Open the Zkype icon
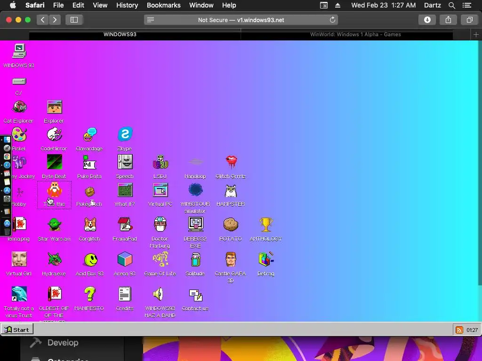The width and height of the screenshot is (482, 361). (125, 134)
